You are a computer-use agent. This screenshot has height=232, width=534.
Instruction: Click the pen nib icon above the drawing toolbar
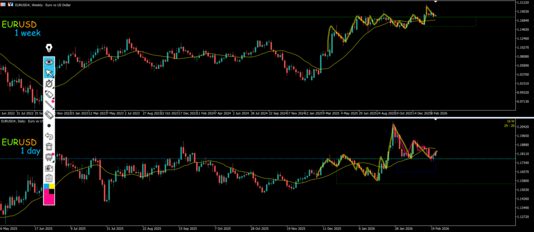pyautogui.click(x=50, y=47)
